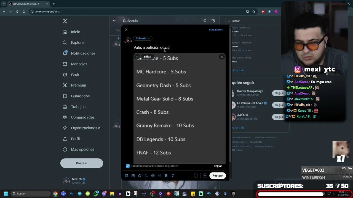This screenshot has width=353, height=198.
Task: Open Borradores drafts link
Action: coord(216,29)
